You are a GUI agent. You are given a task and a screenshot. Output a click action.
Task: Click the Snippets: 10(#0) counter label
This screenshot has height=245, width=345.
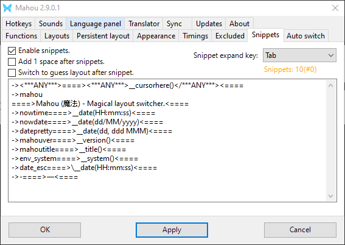[290, 69]
